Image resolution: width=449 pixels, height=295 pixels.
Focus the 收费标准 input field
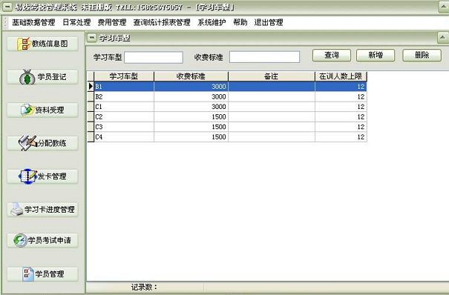click(x=265, y=57)
